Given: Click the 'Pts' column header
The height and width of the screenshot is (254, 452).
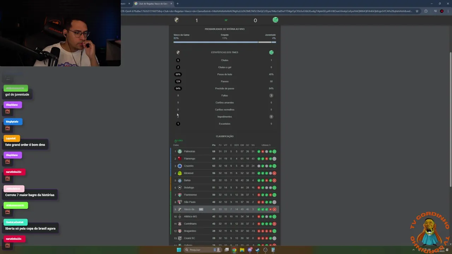Looking at the screenshot, I should click(x=214, y=145).
